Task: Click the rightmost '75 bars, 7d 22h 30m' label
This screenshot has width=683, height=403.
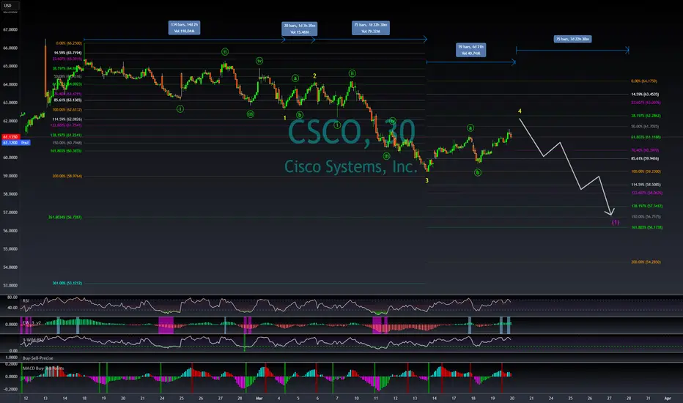Action: (x=572, y=40)
